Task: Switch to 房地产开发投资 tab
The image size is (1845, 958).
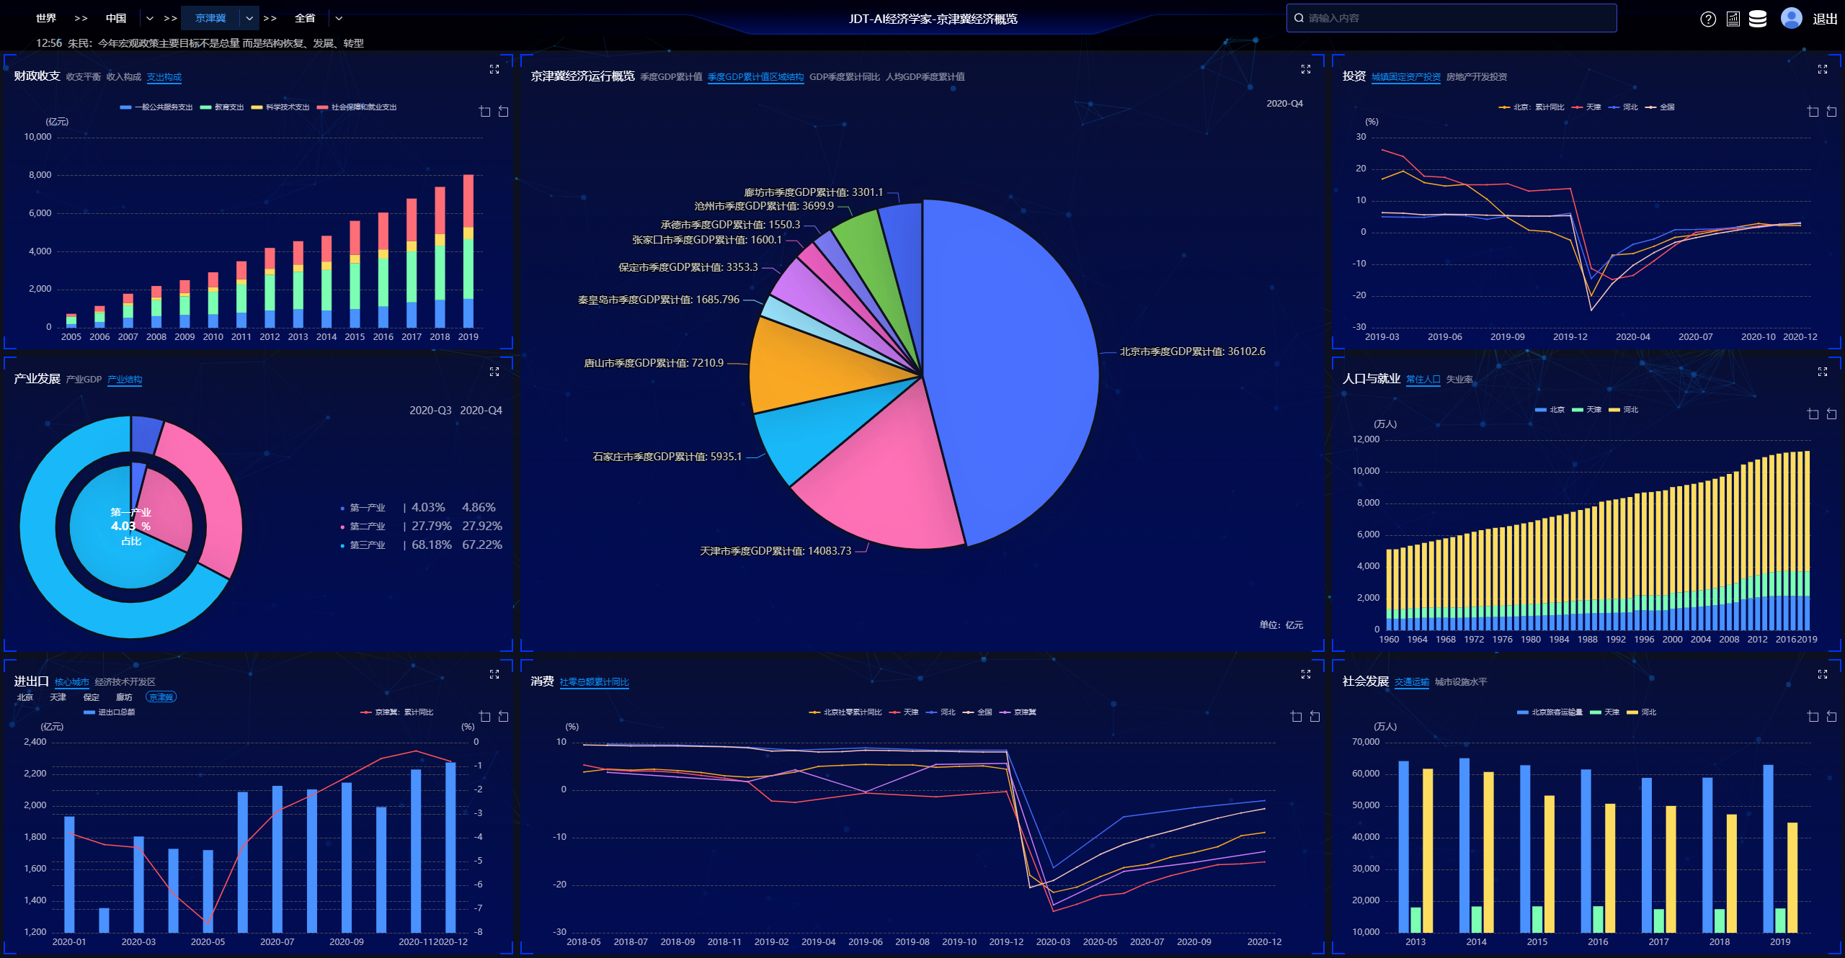Action: [1477, 77]
